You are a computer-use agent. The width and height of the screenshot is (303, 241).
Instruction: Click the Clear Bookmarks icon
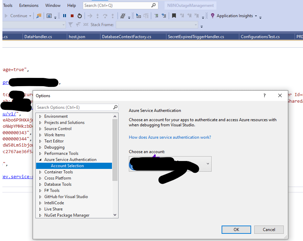coord(197,16)
